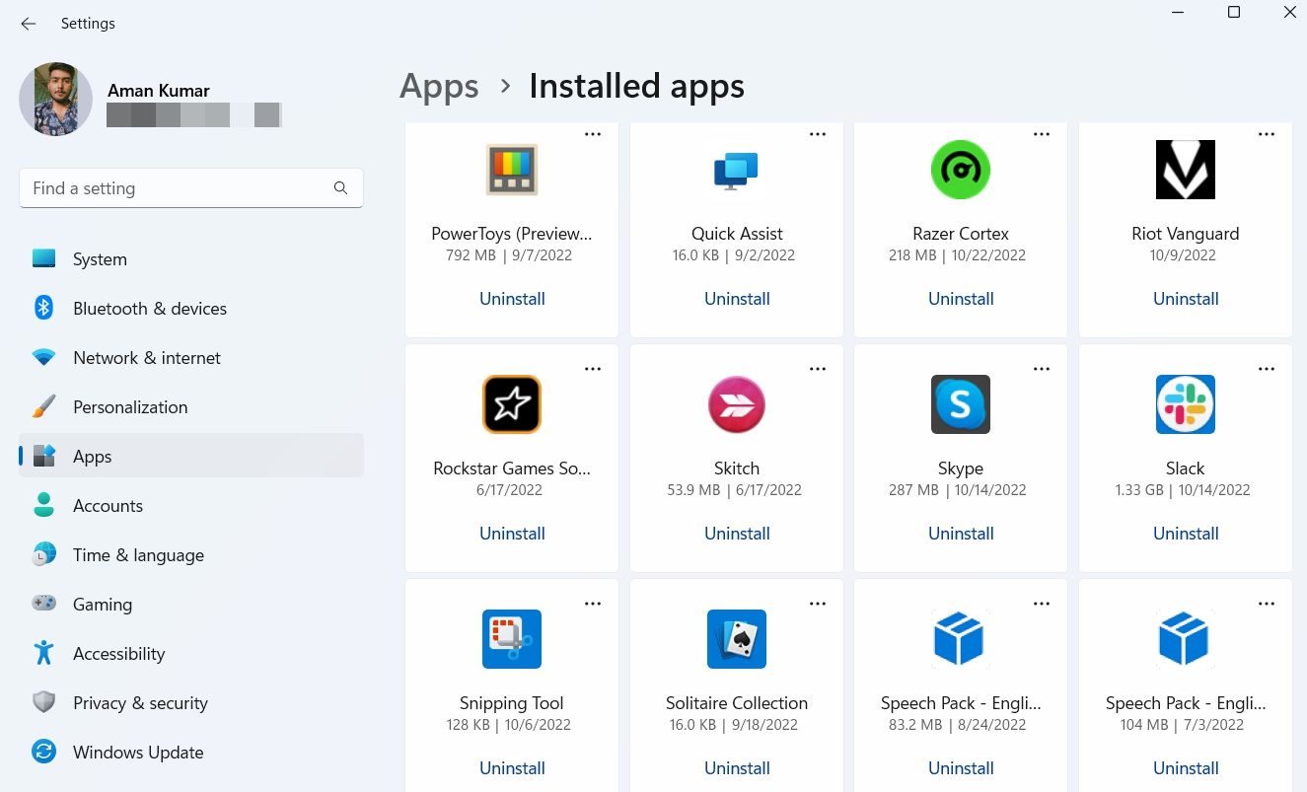Uninstall Skitch
Image resolution: width=1307 pixels, height=792 pixels.
coord(737,534)
